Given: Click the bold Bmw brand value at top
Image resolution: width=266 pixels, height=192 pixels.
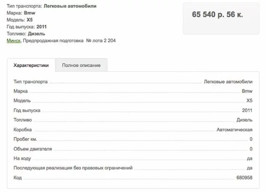Looking at the screenshot, I should [29, 13].
